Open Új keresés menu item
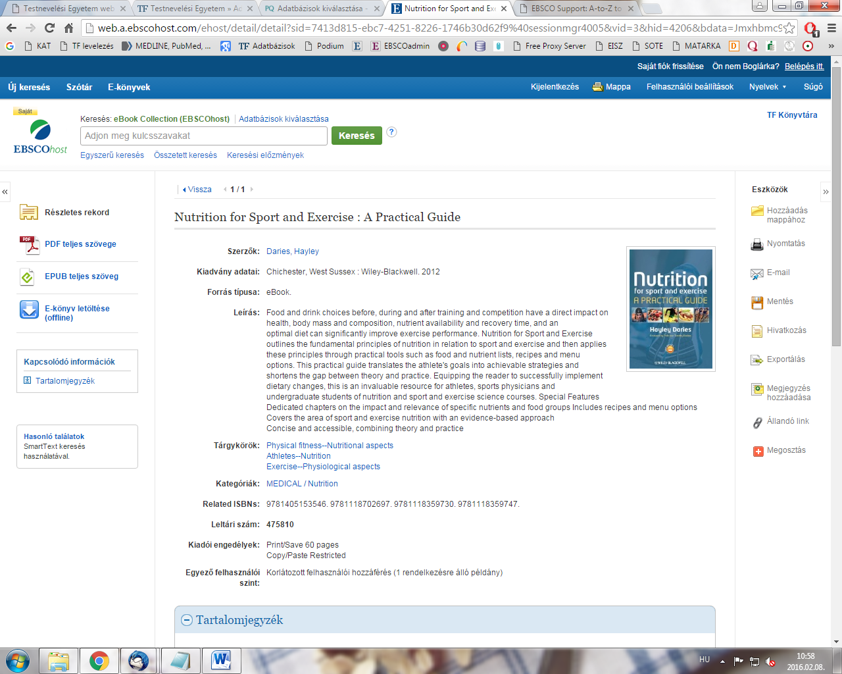 pyautogui.click(x=29, y=87)
